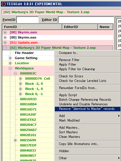Select record 0001EE62

point(28,120)
